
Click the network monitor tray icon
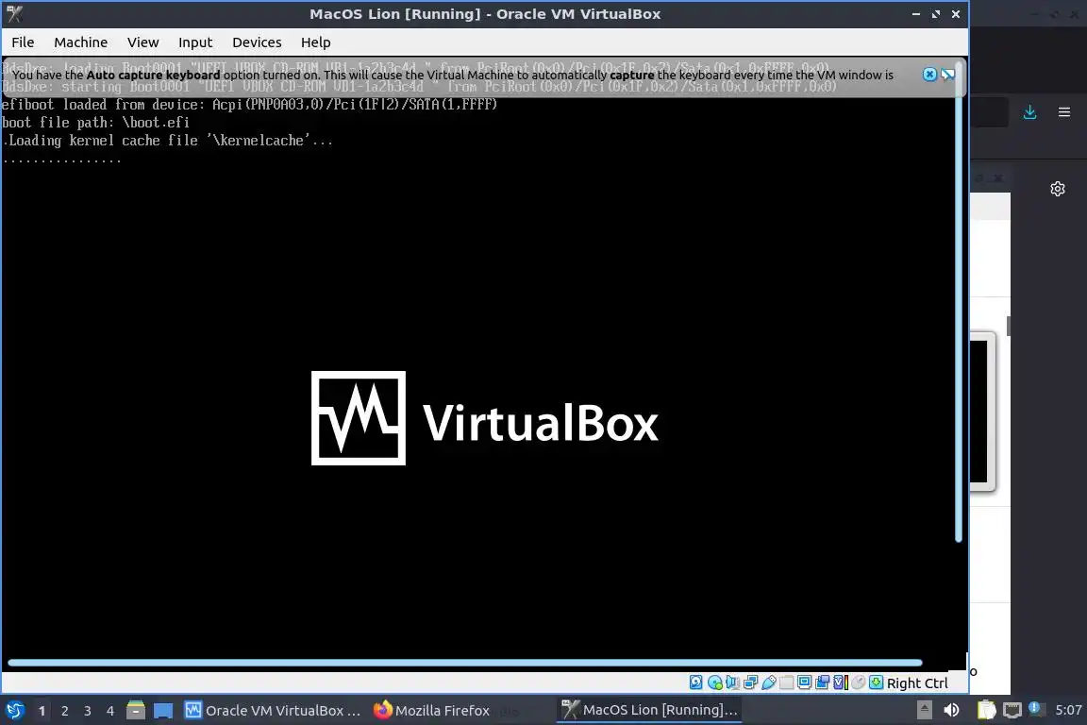pos(1012,710)
